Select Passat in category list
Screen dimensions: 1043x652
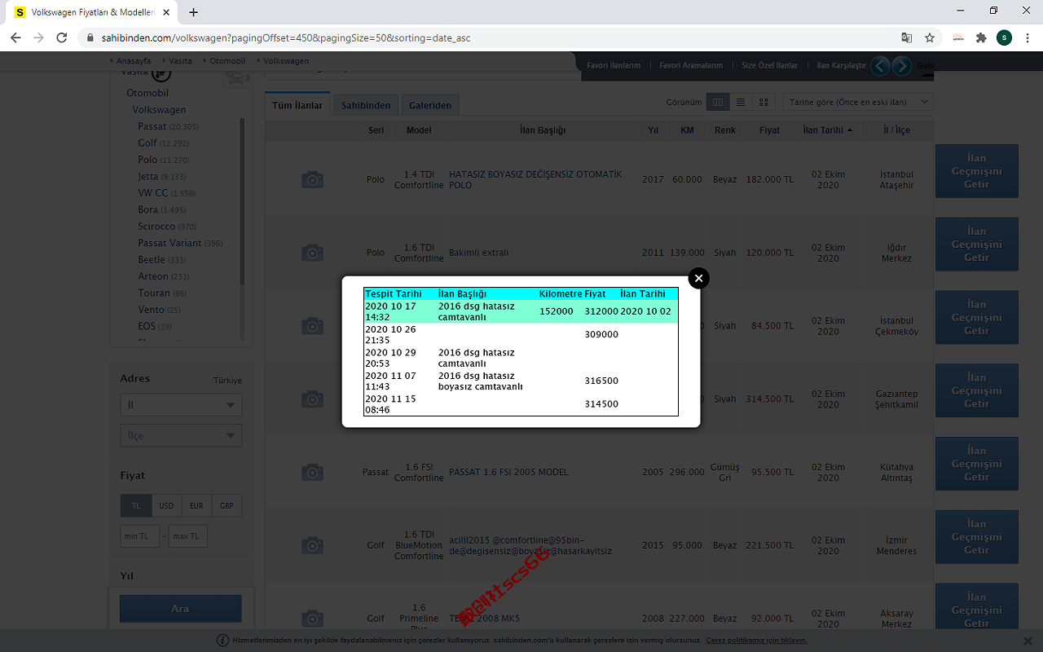point(152,126)
